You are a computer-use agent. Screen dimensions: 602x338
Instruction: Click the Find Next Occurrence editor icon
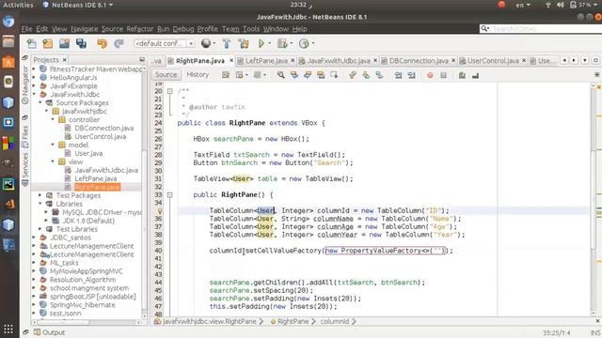pos(308,75)
